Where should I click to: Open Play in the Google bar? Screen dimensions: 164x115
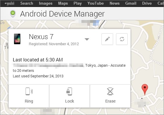78,3
